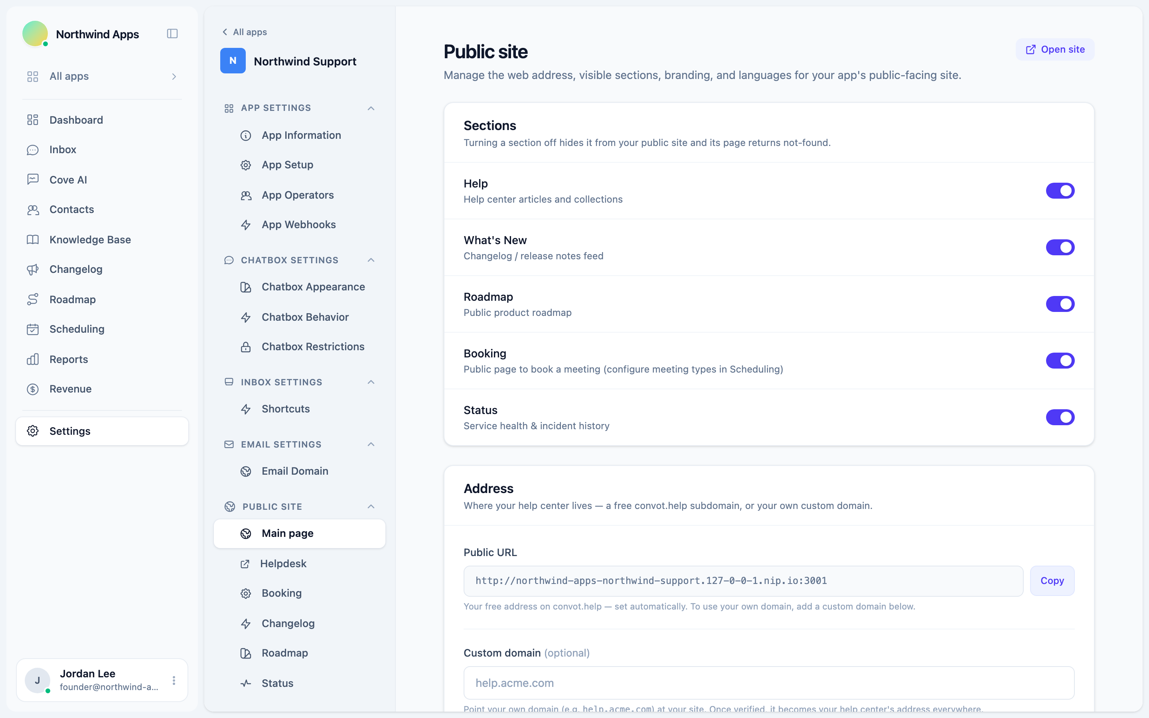The image size is (1149, 718).
Task: Collapse the Public Site group
Action: pos(371,507)
